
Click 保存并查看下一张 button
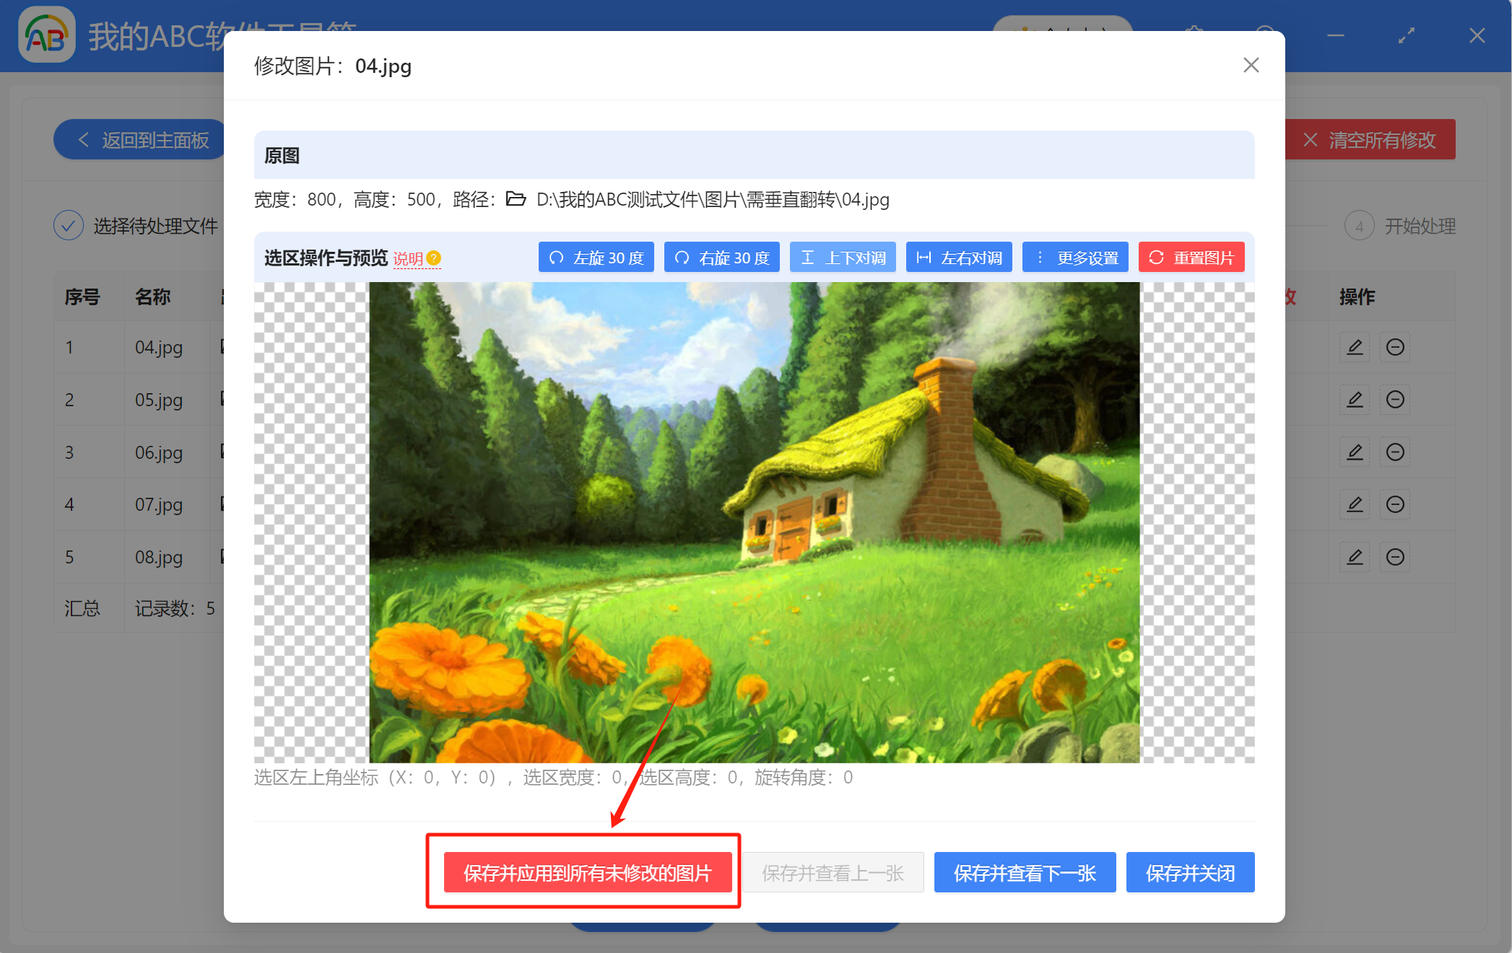pyautogui.click(x=1025, y=873)
